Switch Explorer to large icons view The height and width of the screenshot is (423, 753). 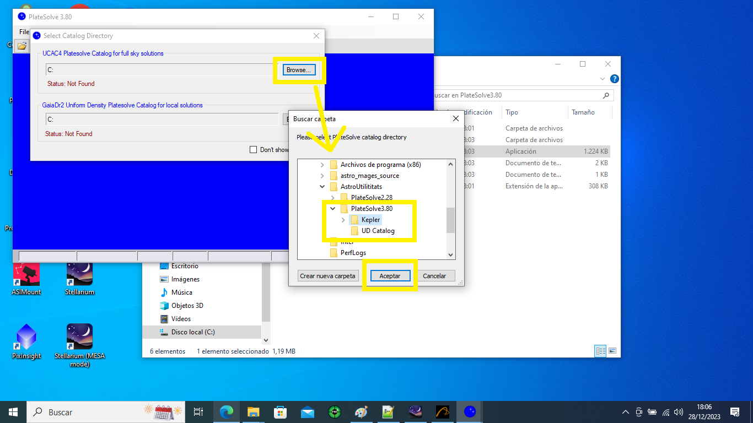(x=612, y=351)
